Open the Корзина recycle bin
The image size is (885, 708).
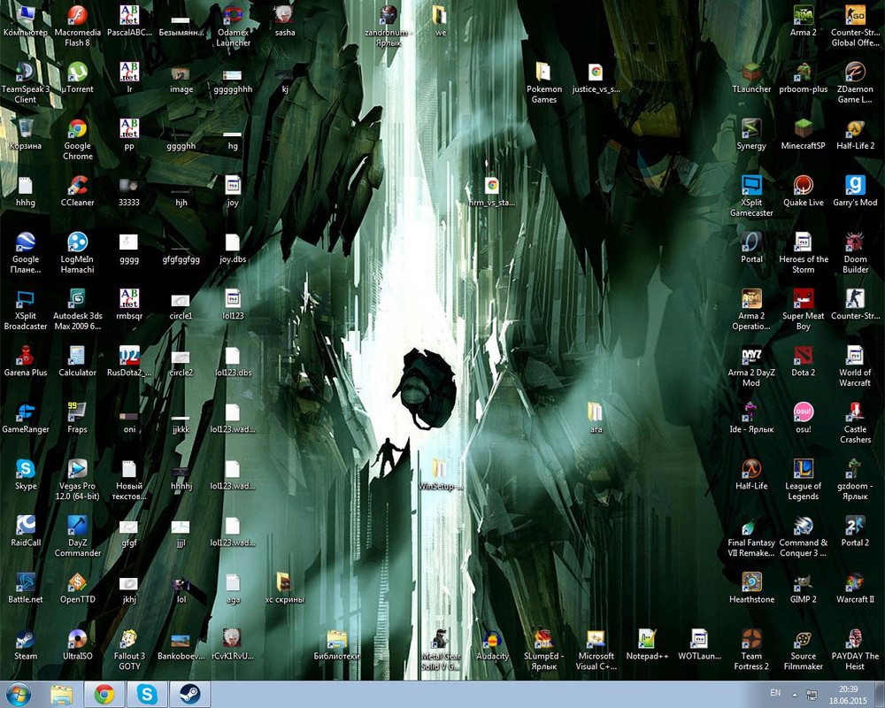[x=26, y=135]
